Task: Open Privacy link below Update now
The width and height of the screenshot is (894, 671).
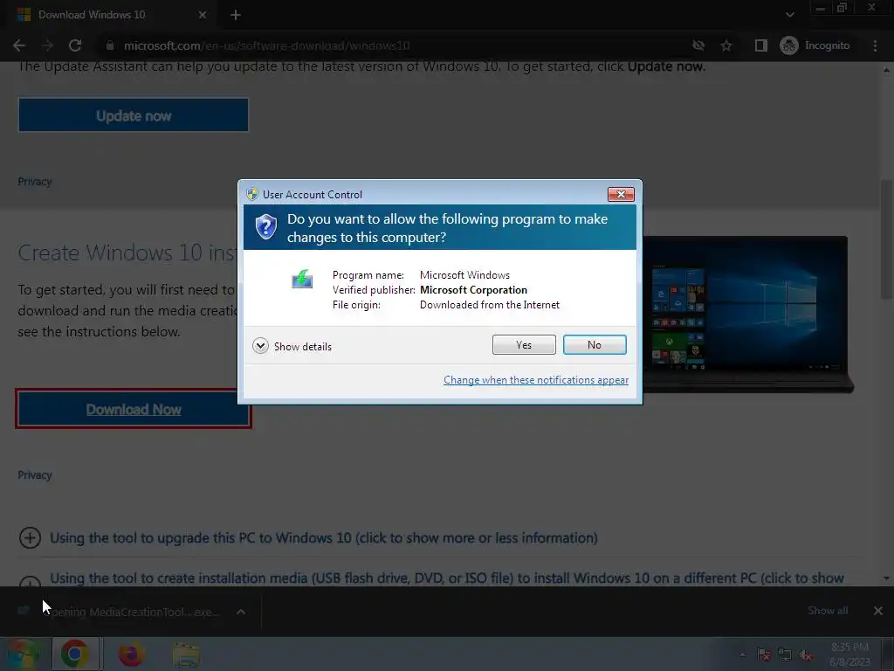Action: pos(35,182)
